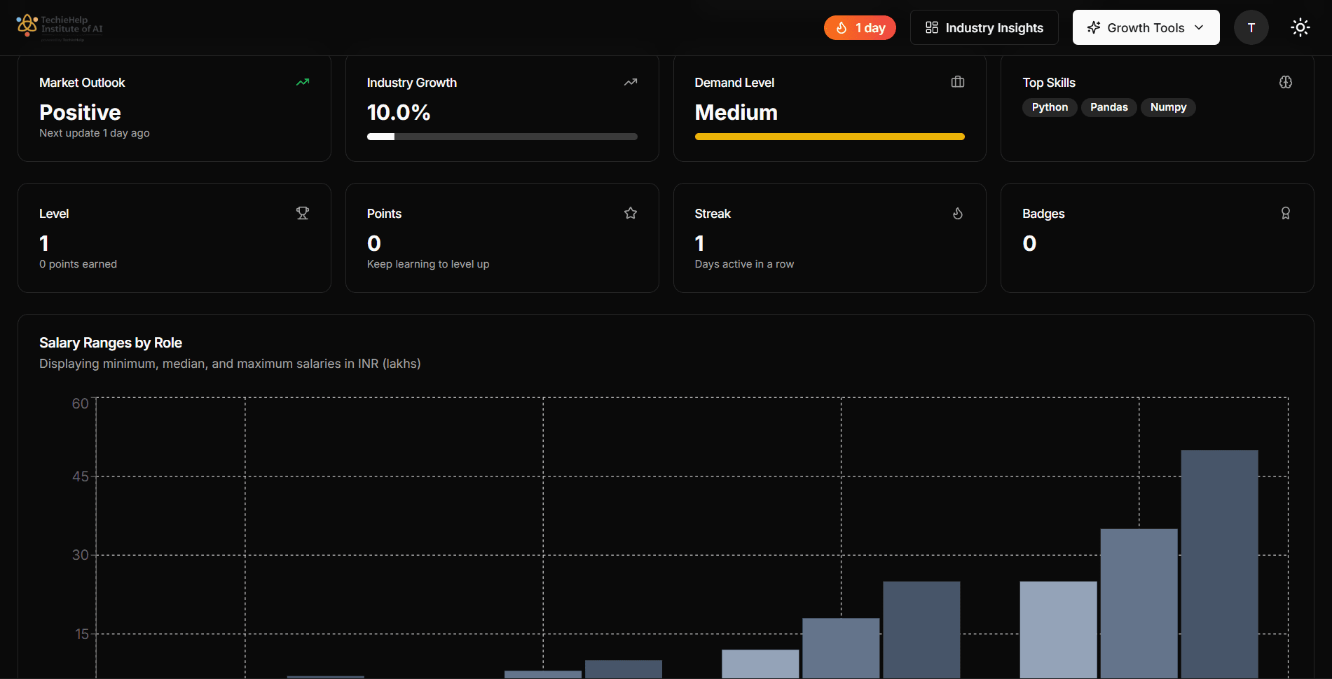Click Keep learning to level up text
Viewport: 1332px width, 679px height.
click(427, 263)
